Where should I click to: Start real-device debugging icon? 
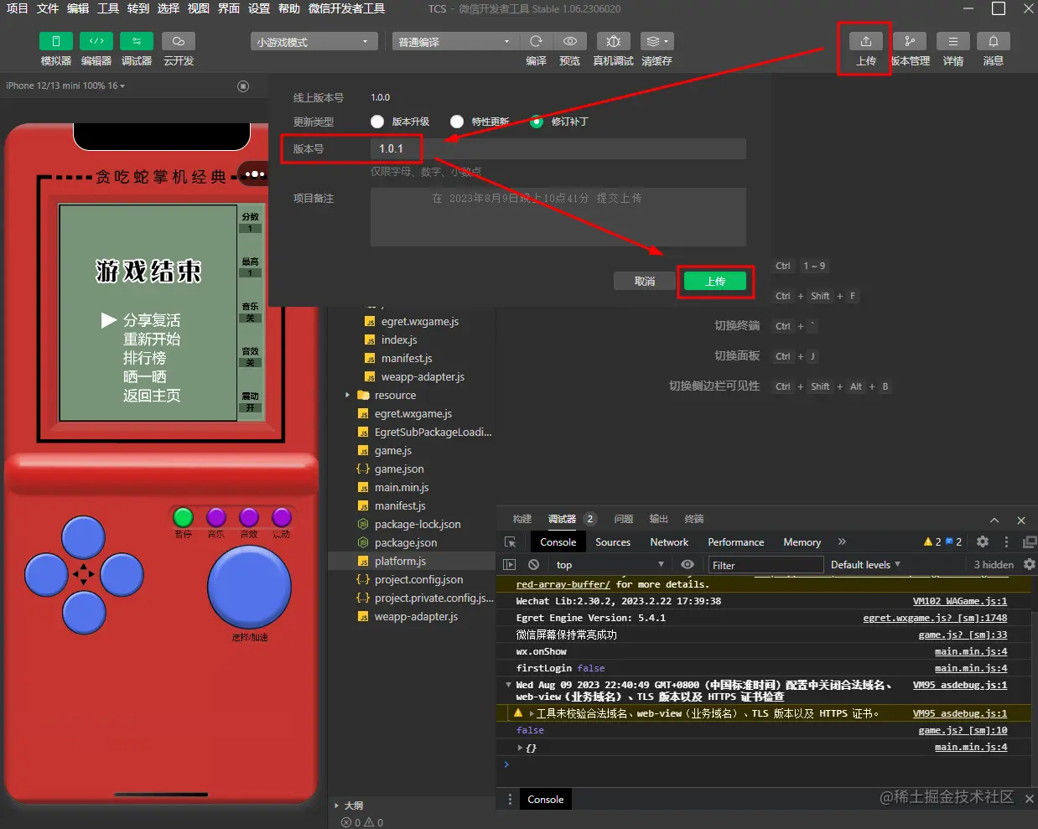[614, 41]
